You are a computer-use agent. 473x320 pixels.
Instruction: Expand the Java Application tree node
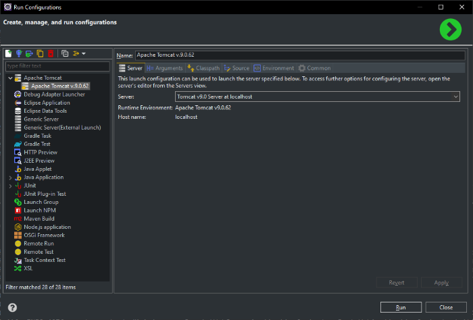(9, 177)
